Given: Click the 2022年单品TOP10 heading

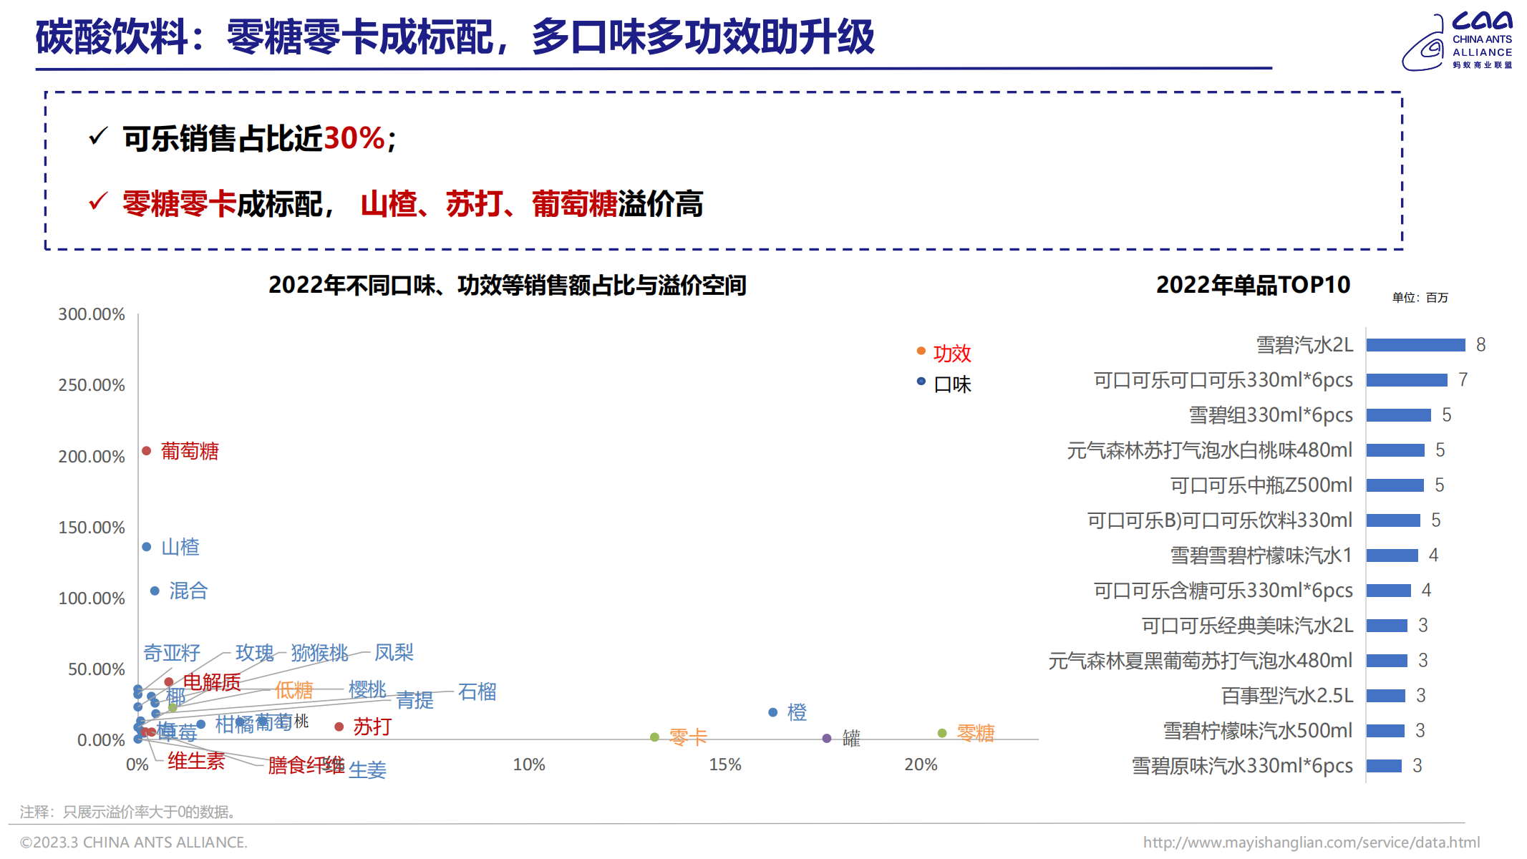Looking at the screenshot, I should point(1253,285).
